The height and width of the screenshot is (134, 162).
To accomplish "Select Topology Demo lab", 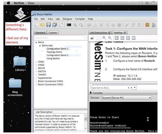I will pos(54,52).
